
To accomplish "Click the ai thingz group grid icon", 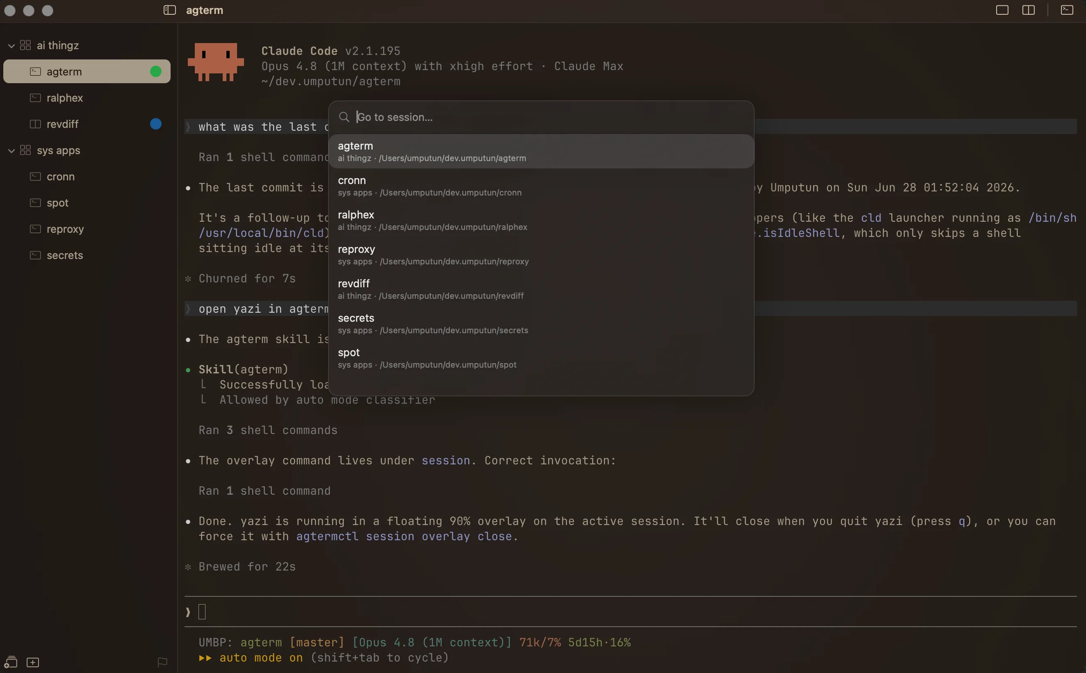I will 25,45.
